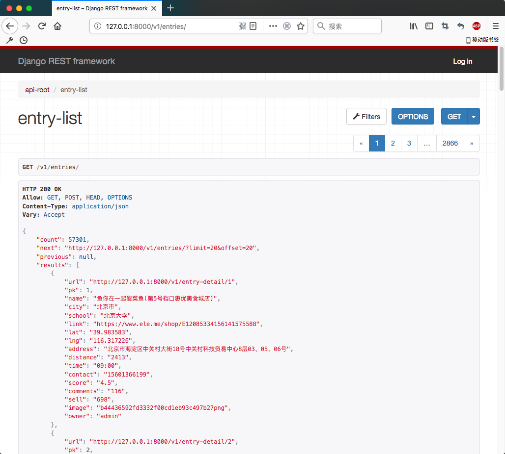
Task: Select pagination page 1
Action: click(377, 143)
